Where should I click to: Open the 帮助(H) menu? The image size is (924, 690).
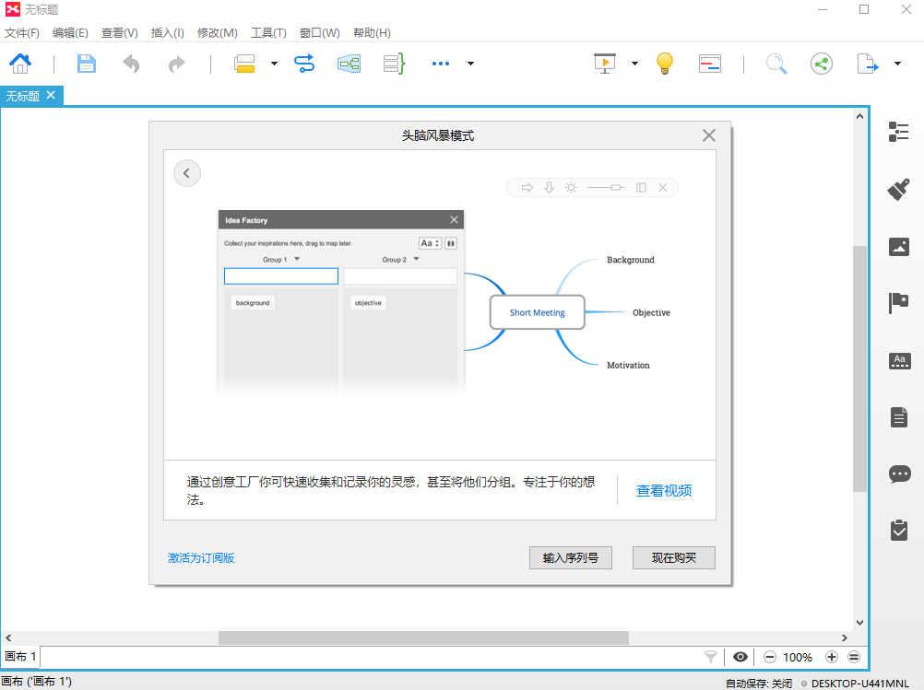click(x=372, y=33)
